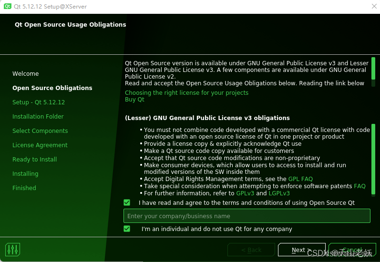This screenshot has height=262, width=380.
Task: Select the Finished step
Action: (x=24, y=188)
